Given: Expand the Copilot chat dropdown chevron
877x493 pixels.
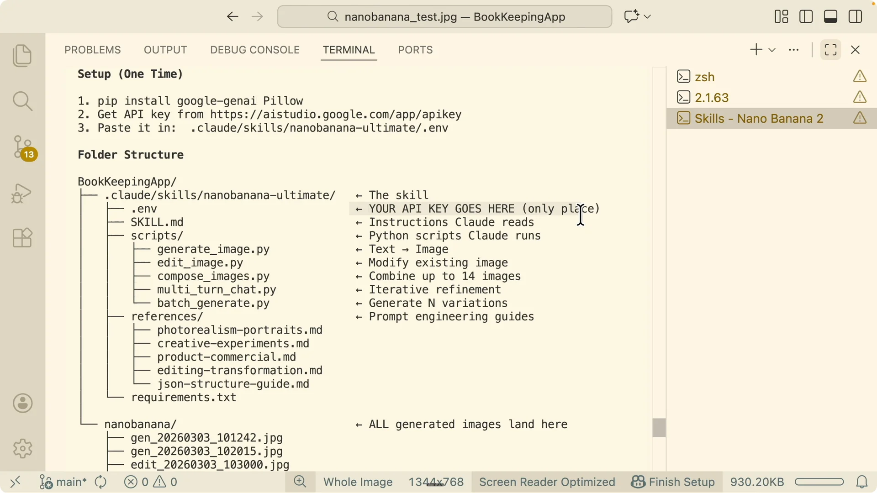Looking at the screenshot, I should click(x=647, y=17).
